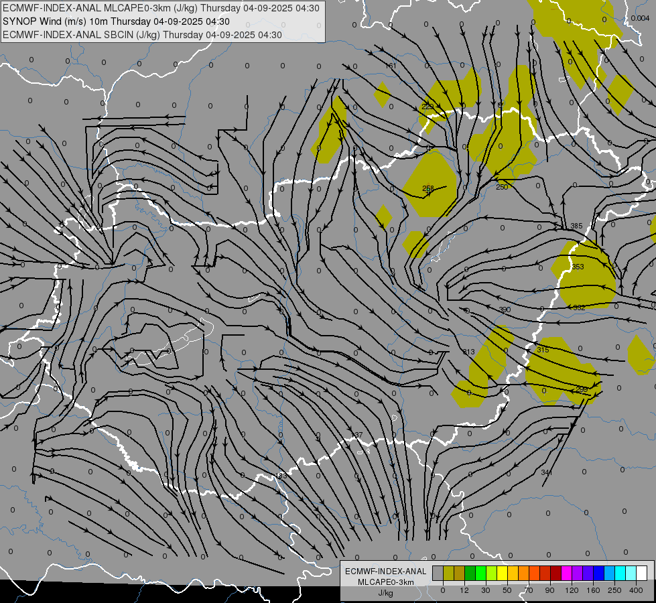
Task: Pick the red swatch right of 90
Action: tap(545, 573)
